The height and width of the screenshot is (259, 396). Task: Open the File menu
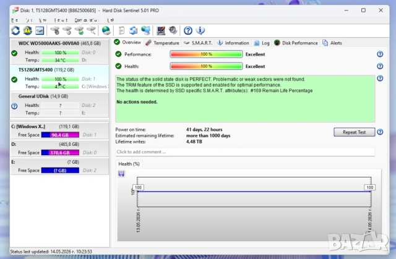(x=14, y=20)
